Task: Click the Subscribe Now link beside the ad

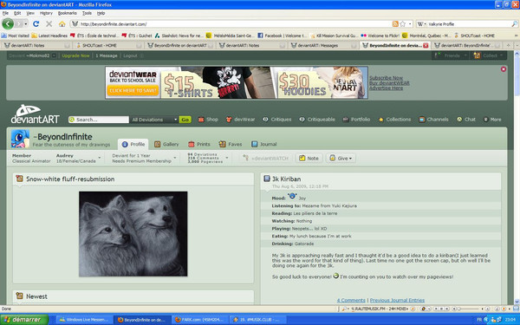Action: 386,78
